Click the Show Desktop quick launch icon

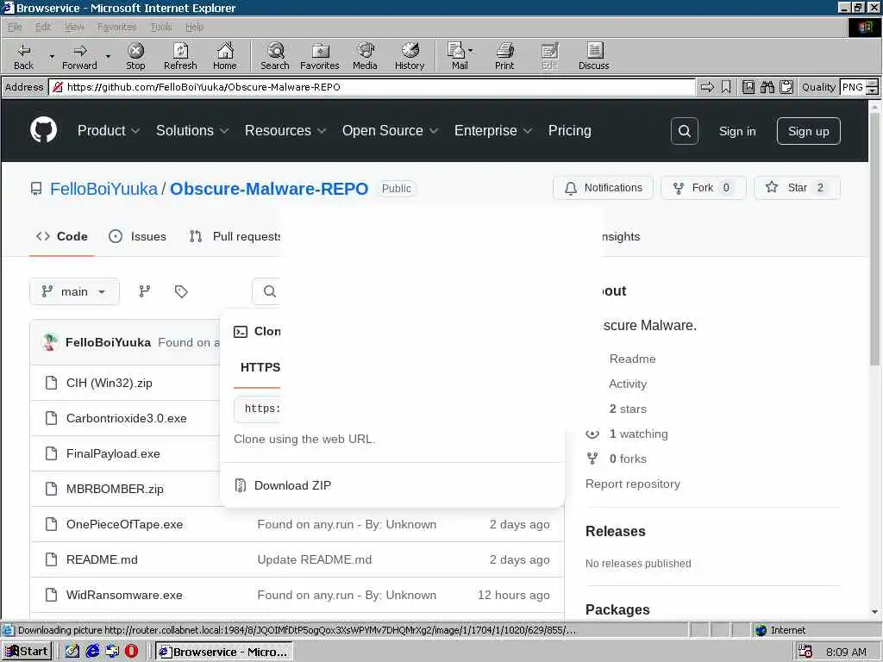click(72, 651)
